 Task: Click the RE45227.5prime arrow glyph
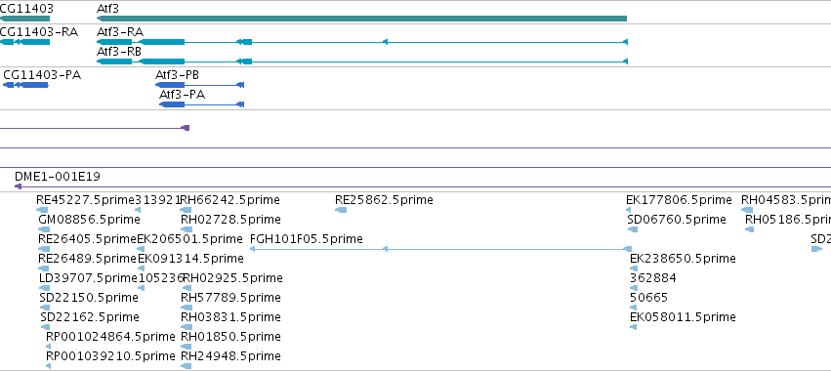(x=42, y=211)
